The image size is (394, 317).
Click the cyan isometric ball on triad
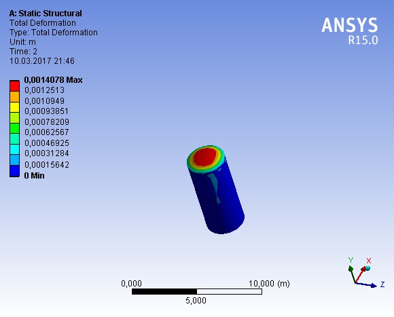(x=368, y=268)
